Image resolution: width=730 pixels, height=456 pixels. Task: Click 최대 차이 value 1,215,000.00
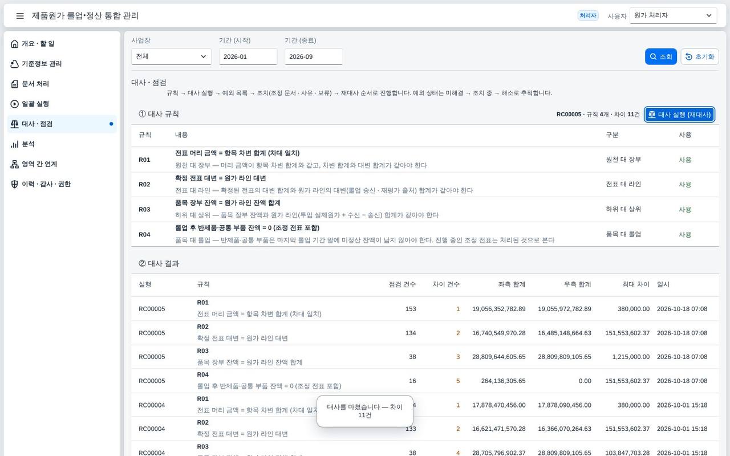click(x=632, y=357)
